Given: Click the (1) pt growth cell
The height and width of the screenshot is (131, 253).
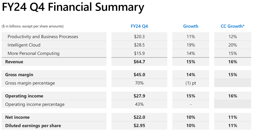Looking at the screenshot, I should [x=191, y=83].
